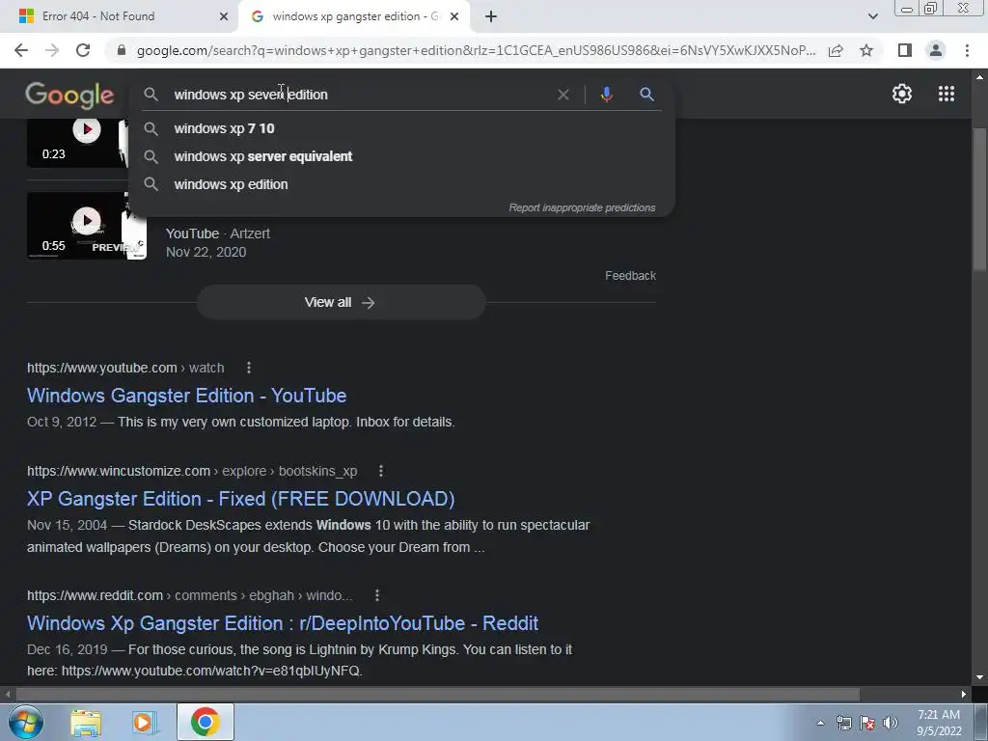Open Windows Explorer from taskbar
988x741 pixels.
[86, 722]
